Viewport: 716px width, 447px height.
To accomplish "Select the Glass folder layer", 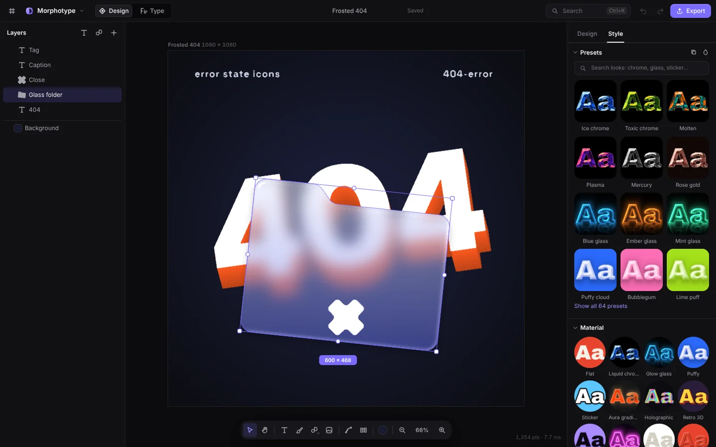I will [63, 95].
